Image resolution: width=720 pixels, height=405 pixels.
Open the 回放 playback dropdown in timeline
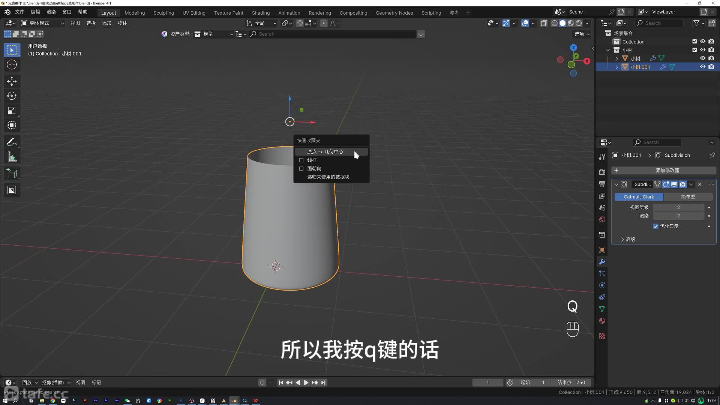(x=30, y=382)
